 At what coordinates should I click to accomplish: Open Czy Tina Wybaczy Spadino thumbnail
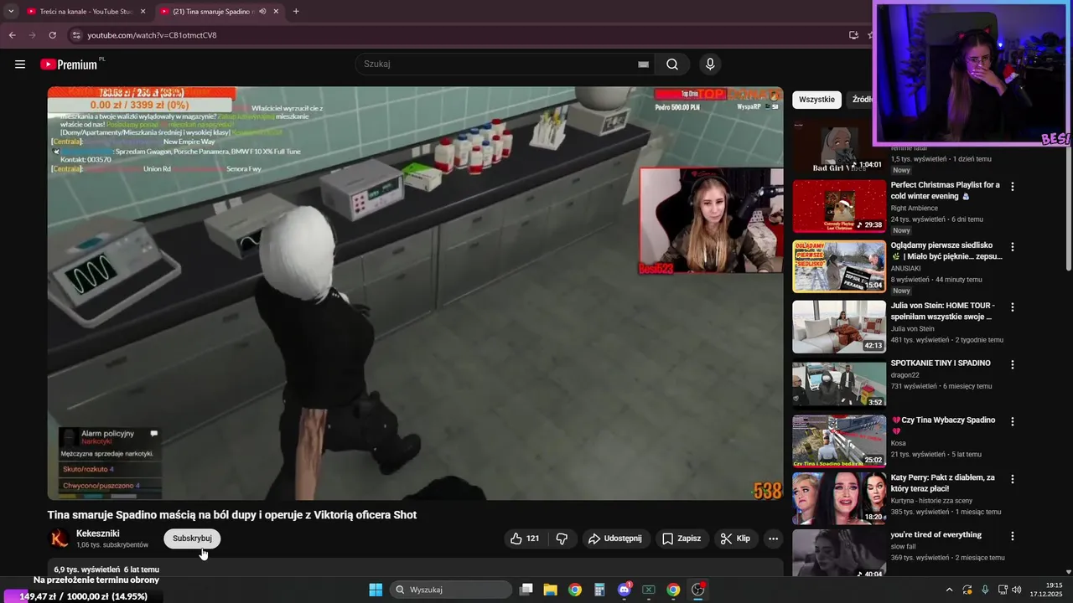839,441
